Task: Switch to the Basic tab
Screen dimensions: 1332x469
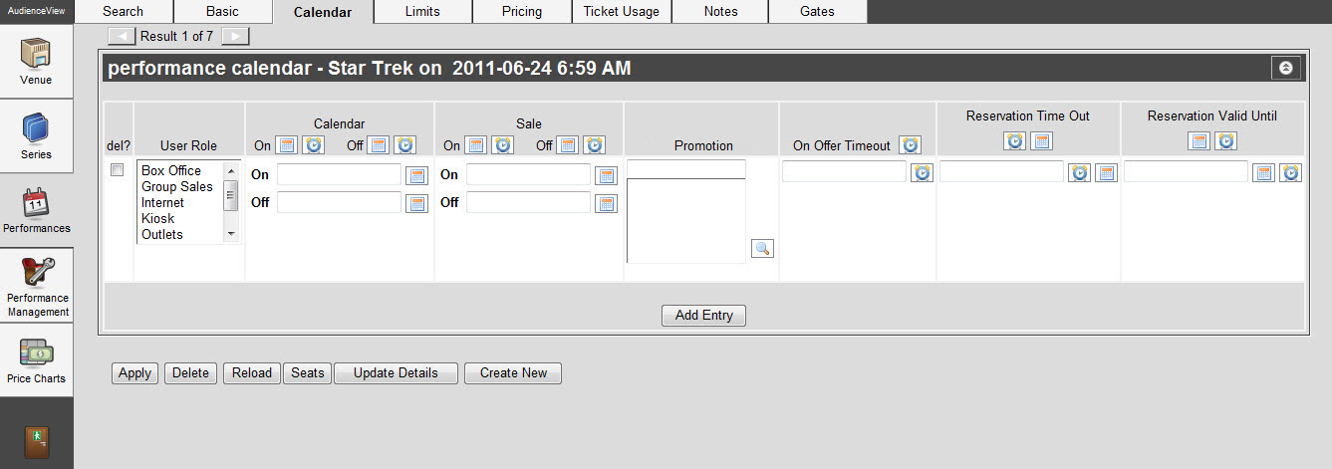Action: pos(222,11)
